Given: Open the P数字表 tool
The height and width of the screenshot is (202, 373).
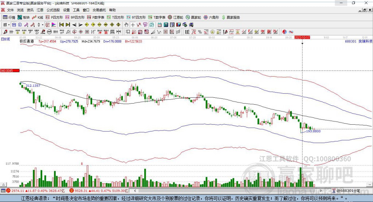Looking at the screenshot, I should [x=96, y=18].
